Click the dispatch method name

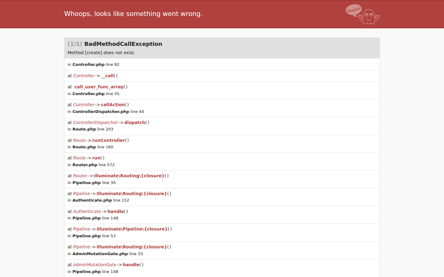[x=135, y=122]
